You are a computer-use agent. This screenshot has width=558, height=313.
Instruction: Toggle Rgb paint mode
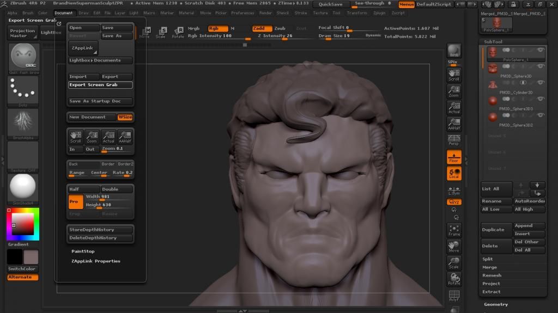tap(218, 28)
